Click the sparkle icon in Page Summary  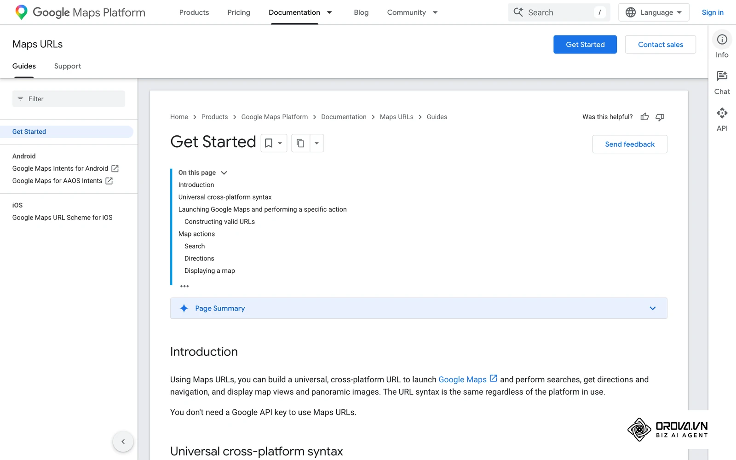click(184, 308)
